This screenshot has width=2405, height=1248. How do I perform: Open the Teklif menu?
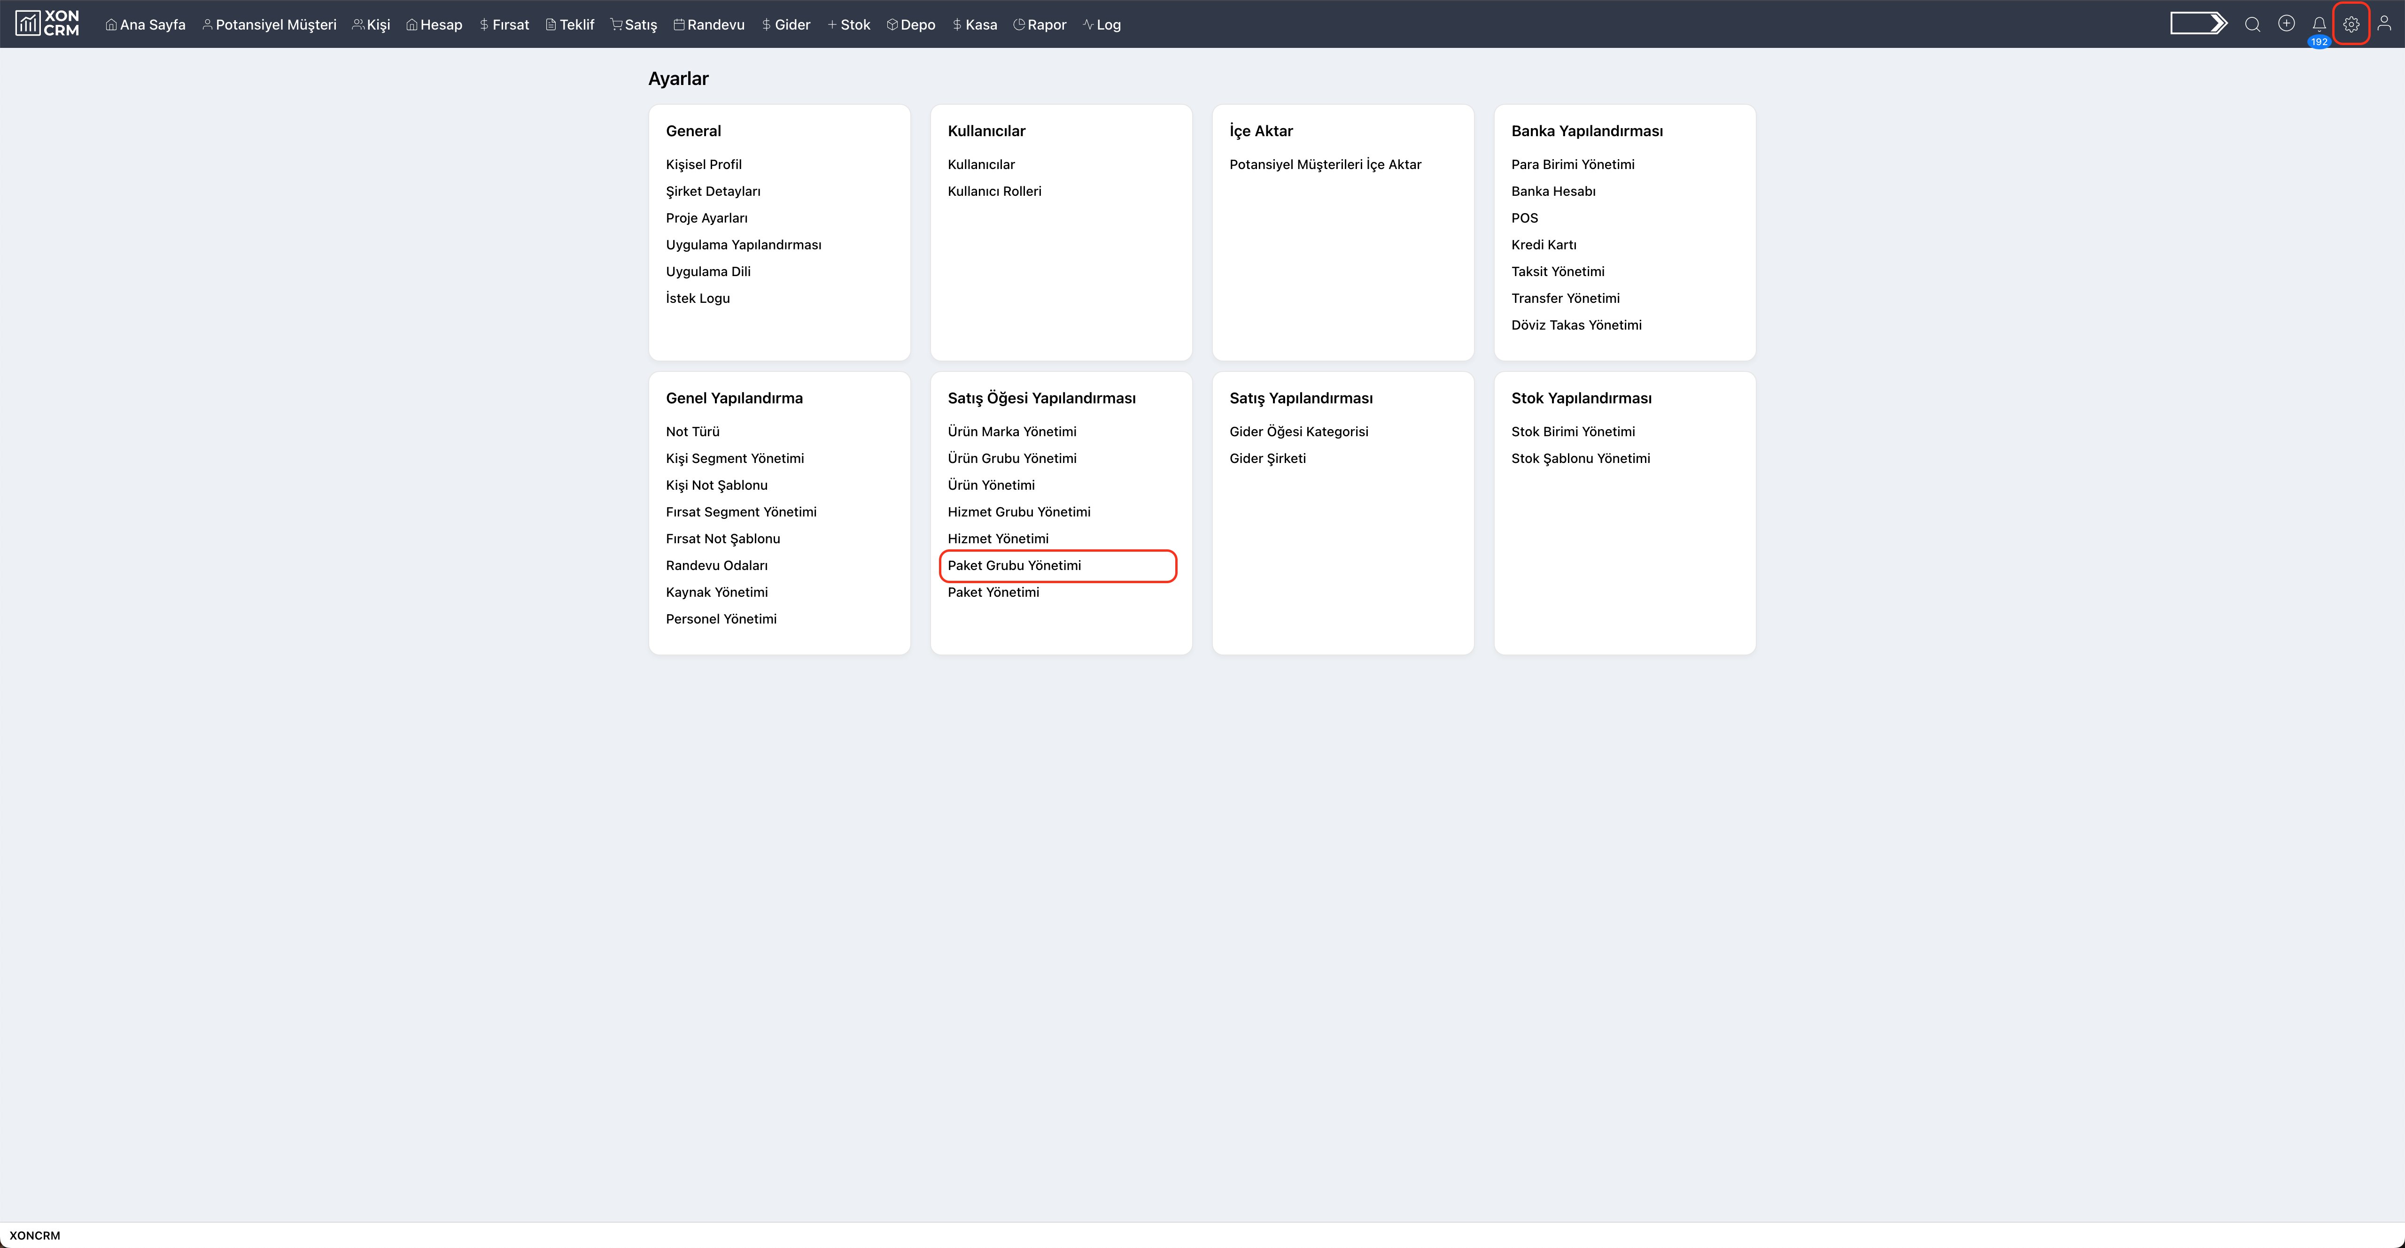tap(569, 24)
